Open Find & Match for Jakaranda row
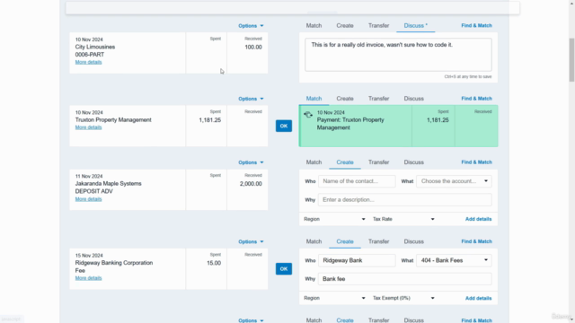Viewport: 575px width, 323px height. (476, 162)
